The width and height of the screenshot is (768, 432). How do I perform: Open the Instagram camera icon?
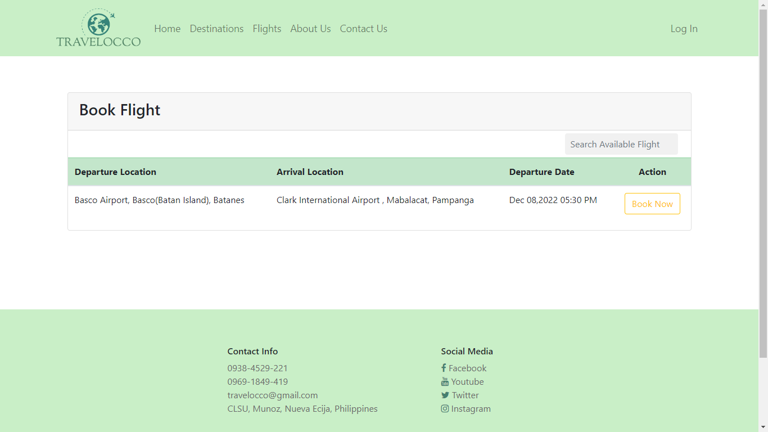coord(445,409)
